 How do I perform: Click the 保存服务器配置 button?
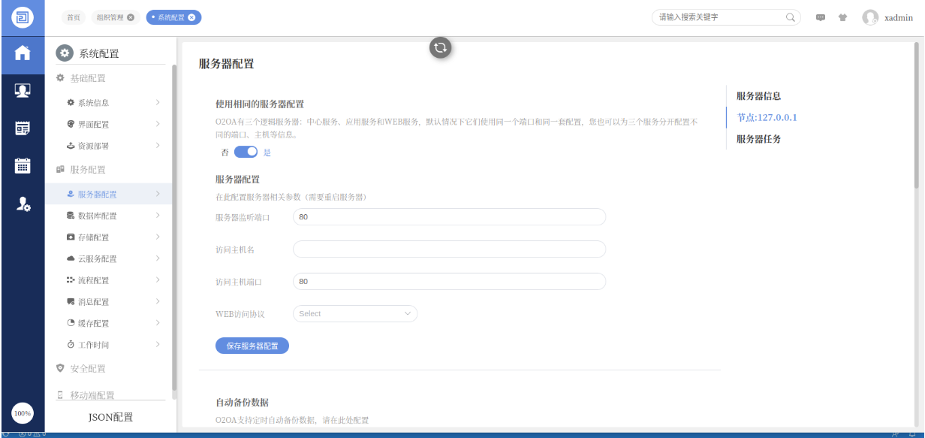point(252,346)
